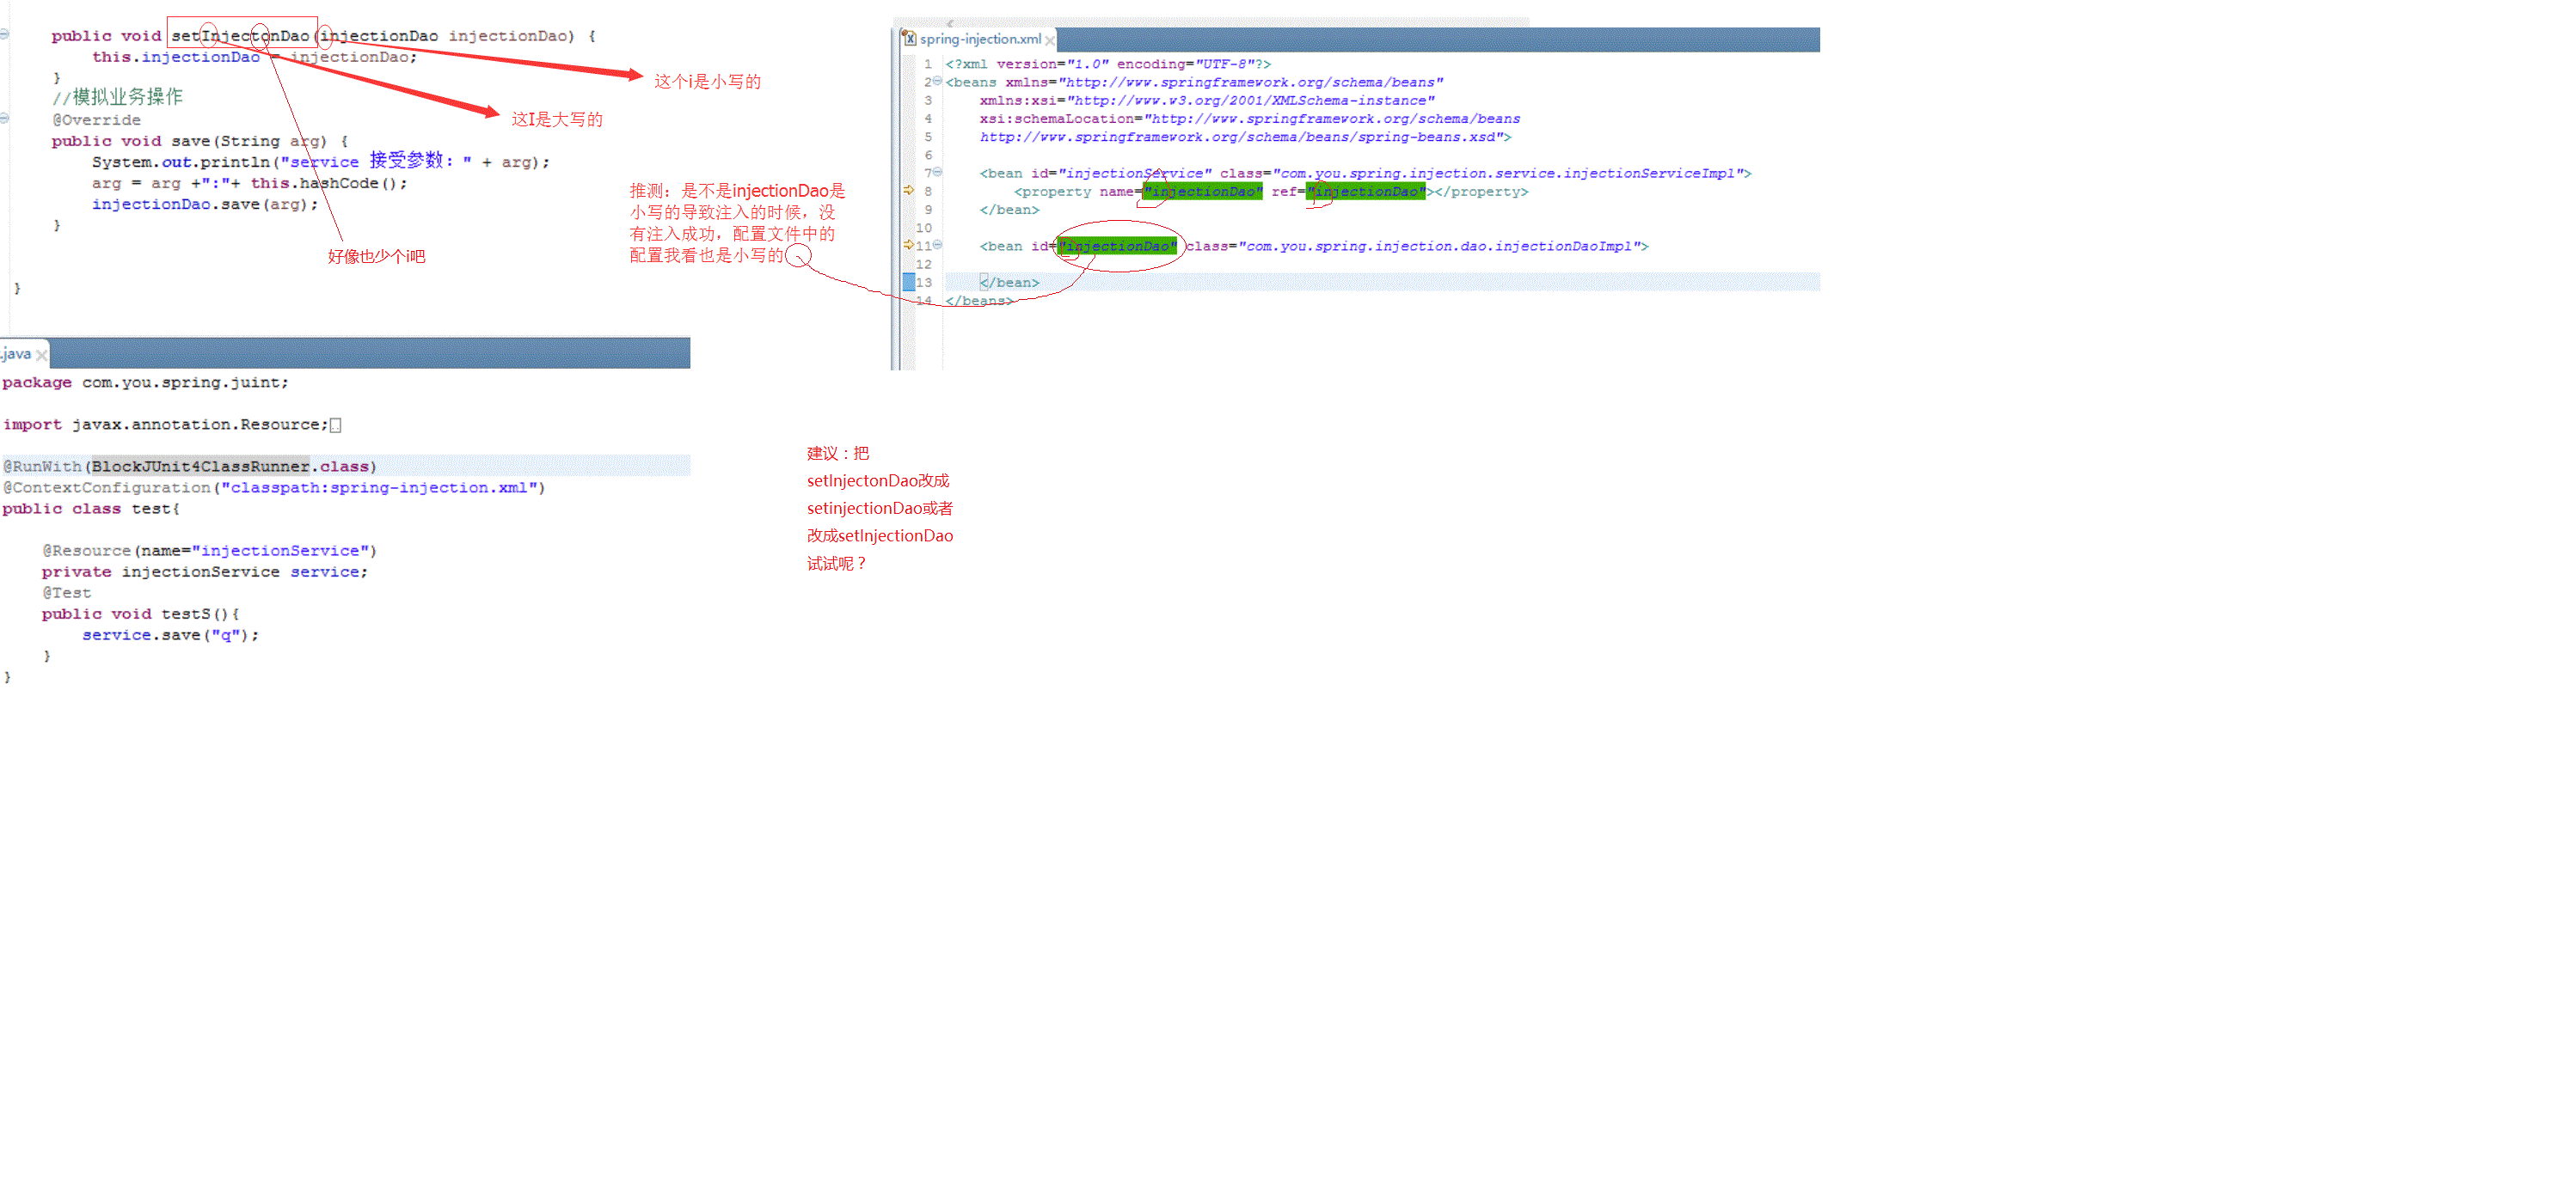Click the this.injectionDao assignment

pos(255,57)
